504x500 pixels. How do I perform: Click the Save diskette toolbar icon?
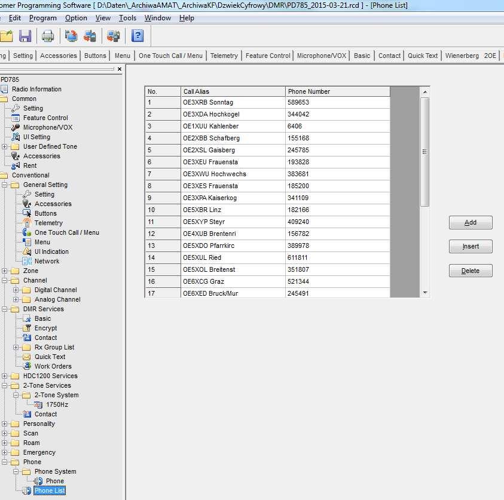(25, 36)
